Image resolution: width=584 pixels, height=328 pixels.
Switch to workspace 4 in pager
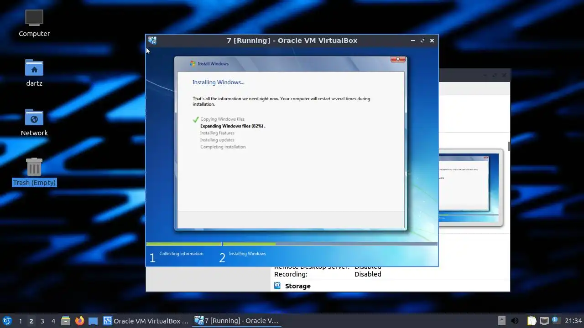point(53,321)
